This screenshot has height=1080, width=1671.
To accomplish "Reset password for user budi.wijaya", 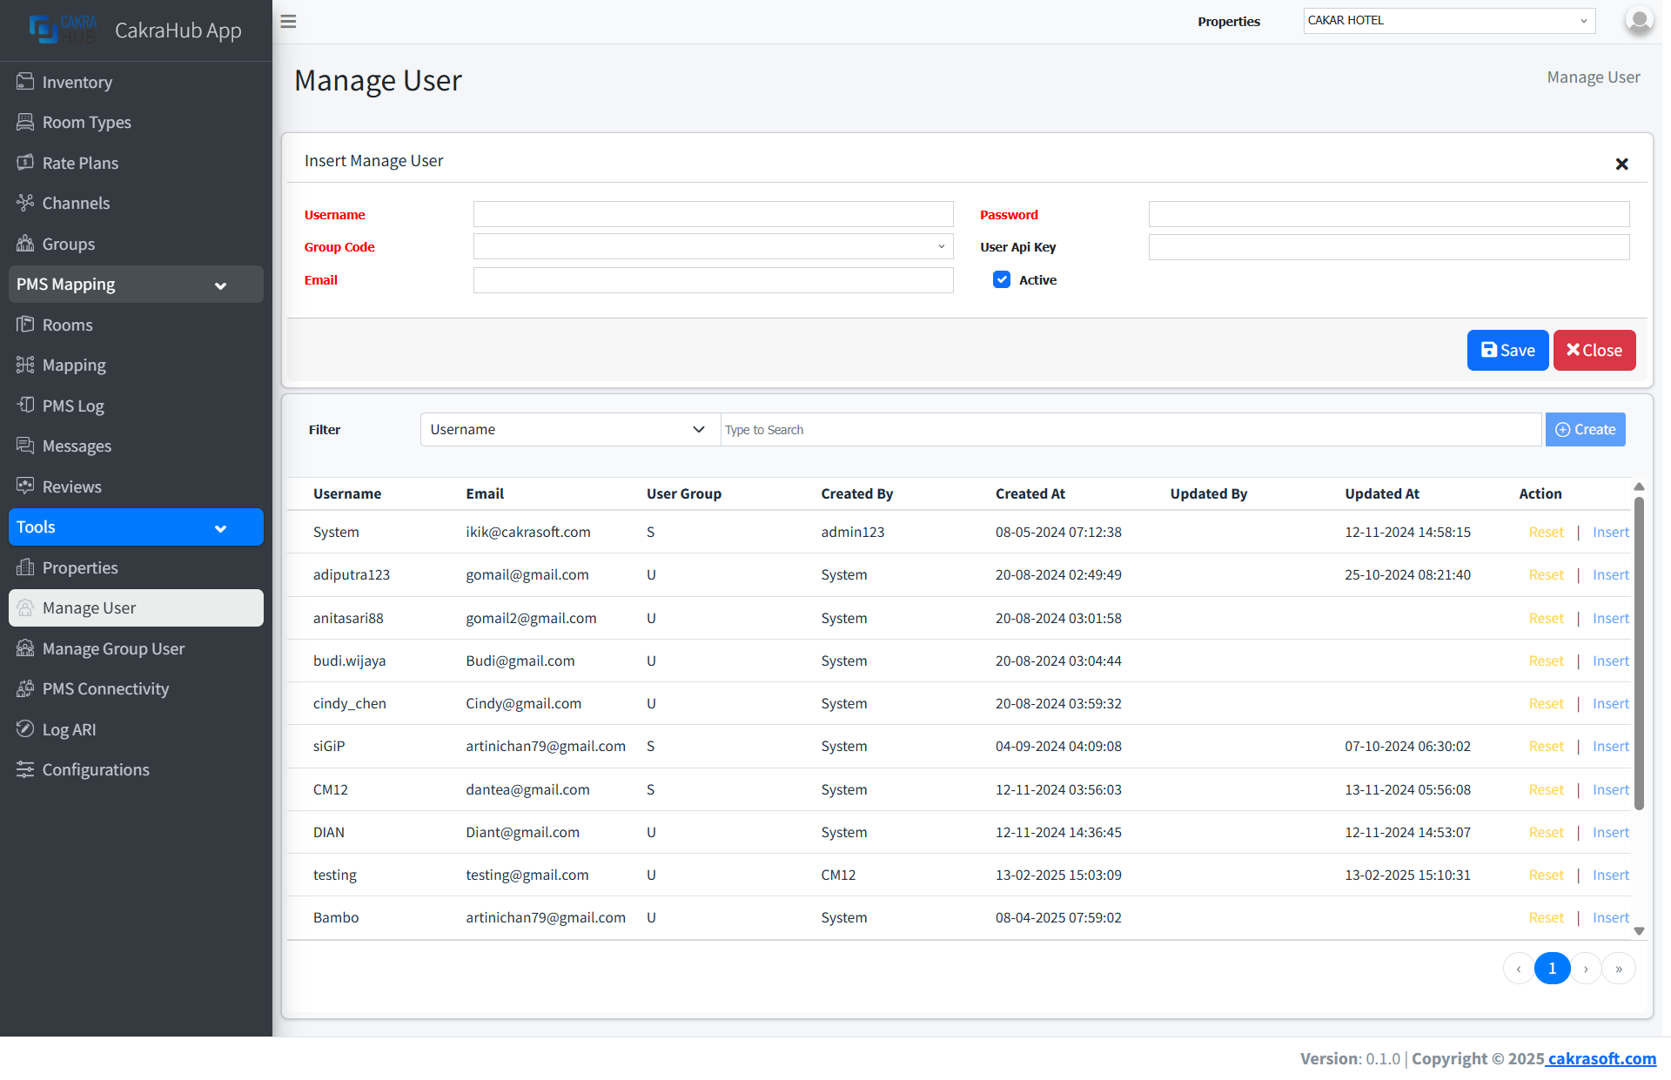I will click(x=1546, y=661).
